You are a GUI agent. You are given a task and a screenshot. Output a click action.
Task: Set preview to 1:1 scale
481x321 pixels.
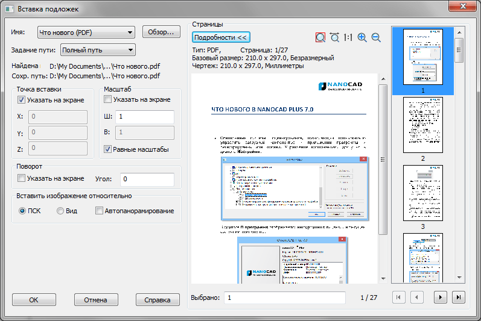[348, 37]
